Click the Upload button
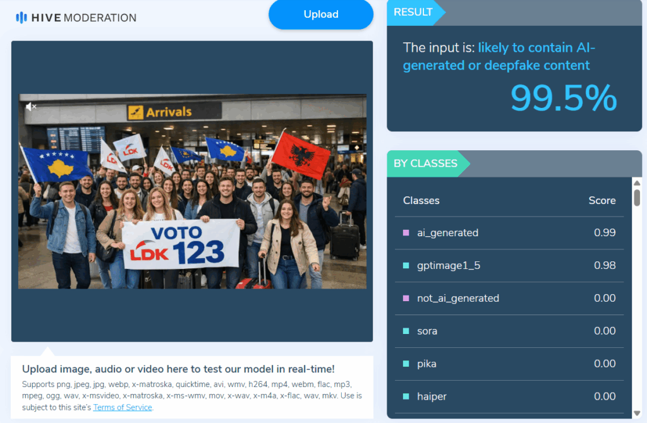Image resolution: width=647 pixels, height=423 pixels. (x=321, y=15)
